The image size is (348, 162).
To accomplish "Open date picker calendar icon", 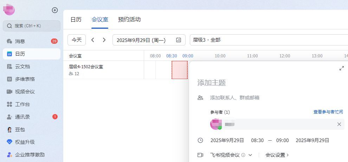I will click(179, 40).
